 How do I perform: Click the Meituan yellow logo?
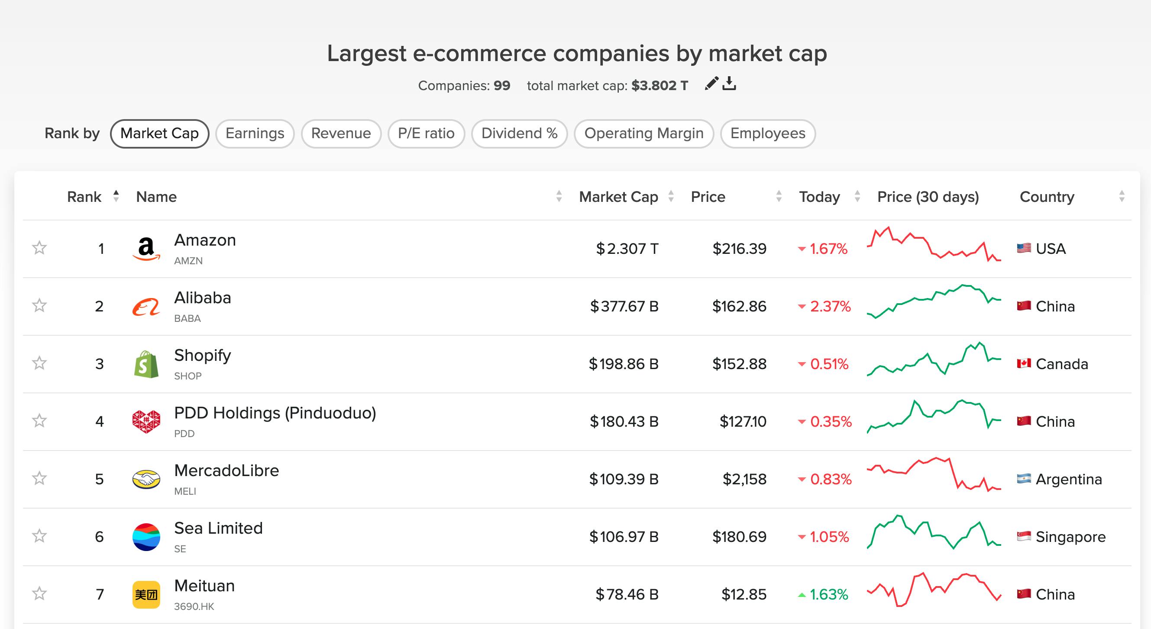point(147,594)
